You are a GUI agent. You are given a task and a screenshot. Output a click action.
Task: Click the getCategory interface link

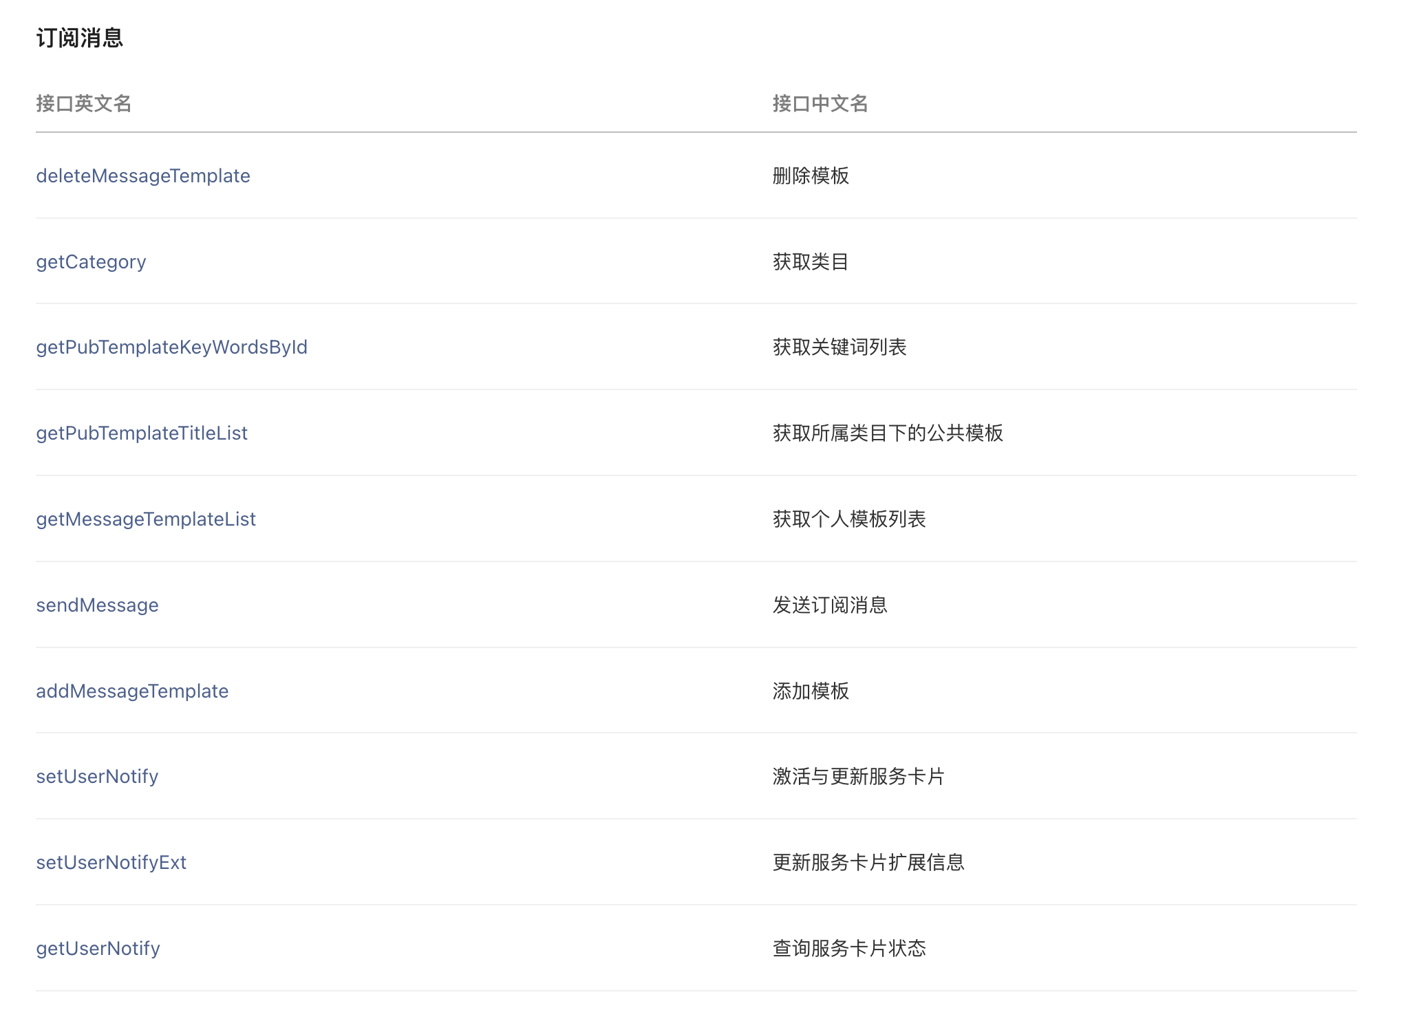[91, 262]
